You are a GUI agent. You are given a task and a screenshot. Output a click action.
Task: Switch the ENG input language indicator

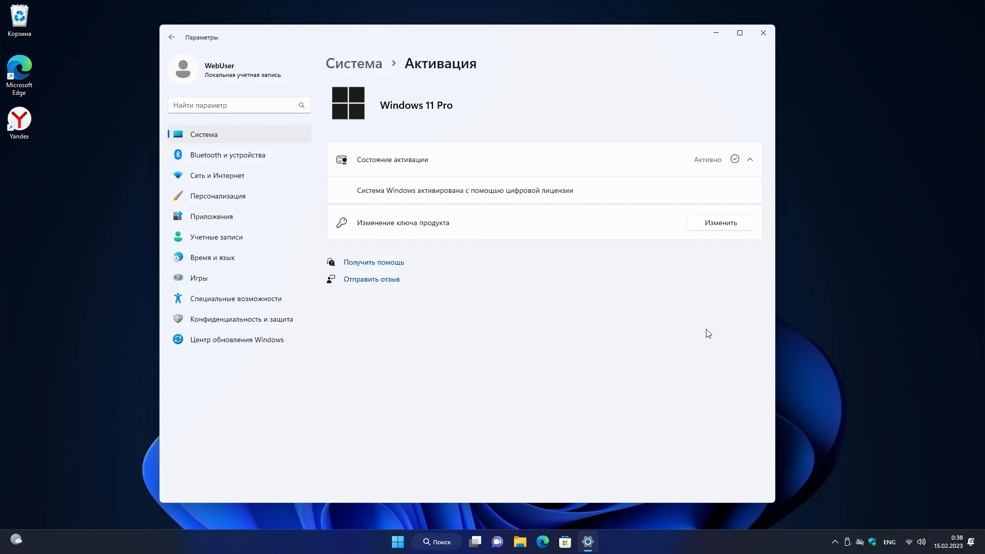889,542
